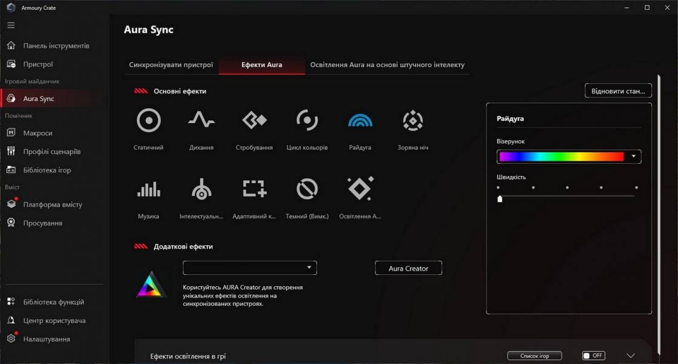The width and height of the screenshot is (678, 364).
Task: Expand the Ефекти освітлення в грі section
Action: click(631, 356)
